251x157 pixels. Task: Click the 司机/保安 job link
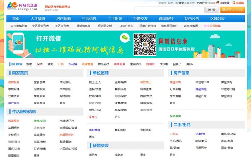[x=120, y=96]
